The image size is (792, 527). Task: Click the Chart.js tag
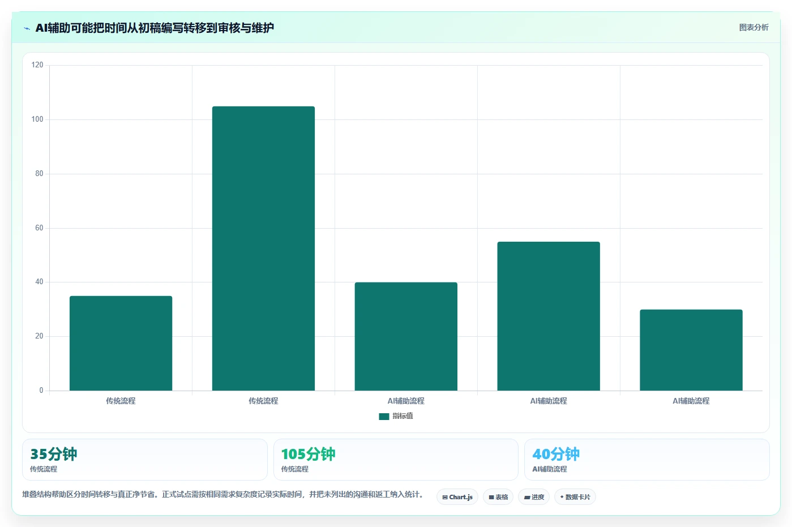point(457,497)
